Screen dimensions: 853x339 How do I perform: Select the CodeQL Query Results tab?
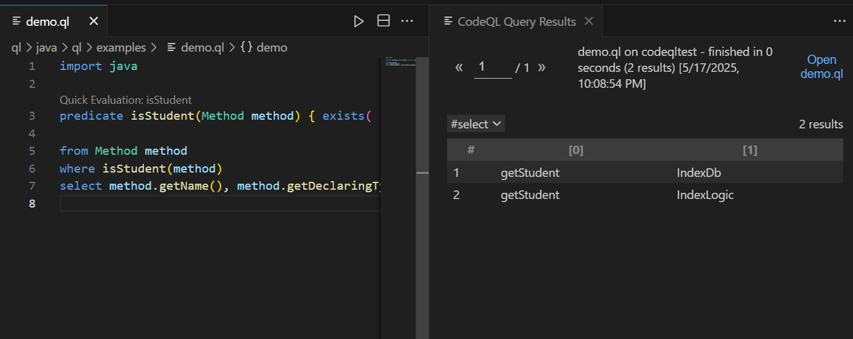tap(517, 21)
